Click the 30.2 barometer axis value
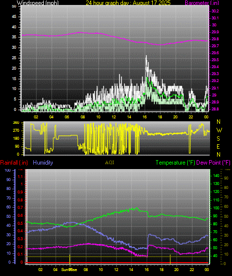Image resolution: width=232 pixels, height=276 pixels. pyautogui.click(x=215, y=11)
